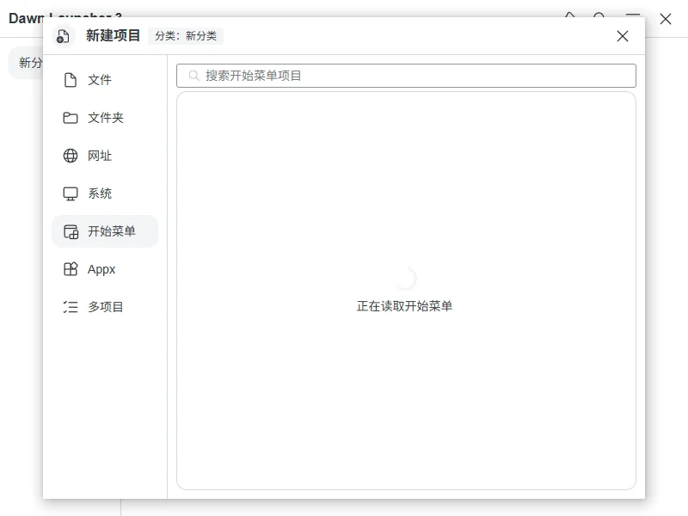Click the globe icon beside 网址
Screen dimensions: 688x516
(x=71, y=156)
